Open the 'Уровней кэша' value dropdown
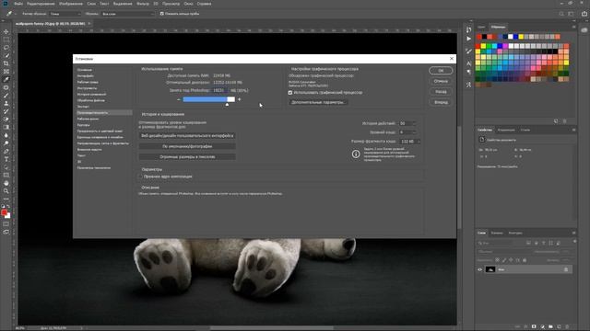 coord(414,132)
